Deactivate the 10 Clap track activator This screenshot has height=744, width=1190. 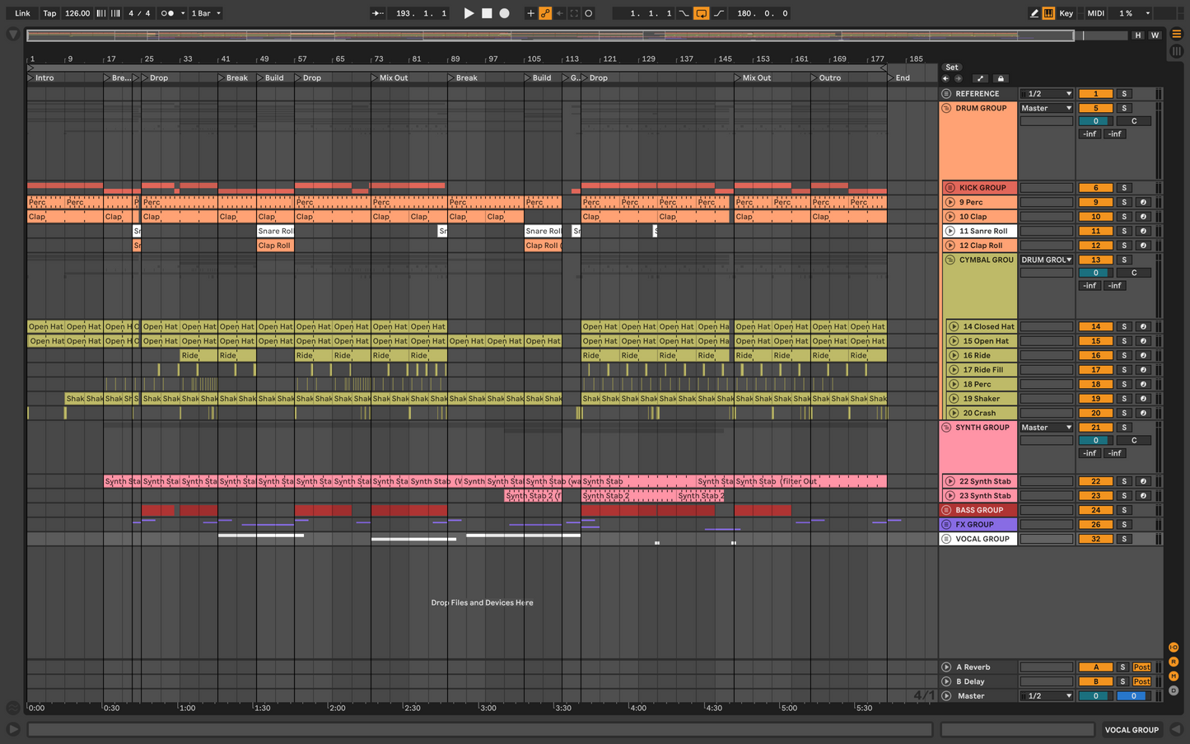(x=1096, y=217)
